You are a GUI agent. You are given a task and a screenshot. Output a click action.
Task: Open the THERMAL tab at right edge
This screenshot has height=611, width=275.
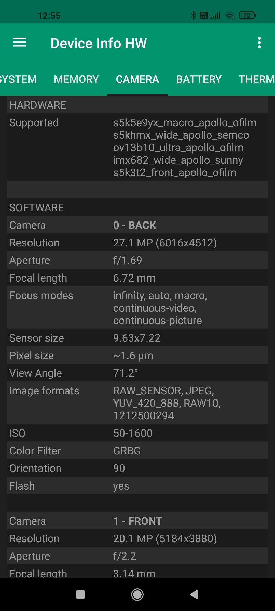click(x=256, y=79)
